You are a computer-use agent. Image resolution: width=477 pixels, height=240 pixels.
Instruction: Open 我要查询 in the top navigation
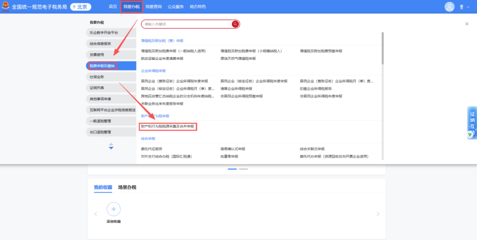click(x=154, y=7)
